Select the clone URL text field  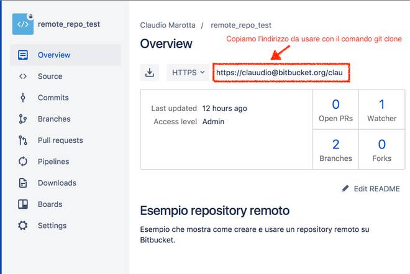[x=281, y=73]
